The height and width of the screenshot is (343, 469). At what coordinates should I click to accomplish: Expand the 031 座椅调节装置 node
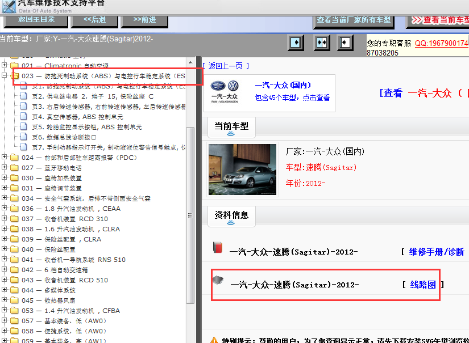pos(4,187)
